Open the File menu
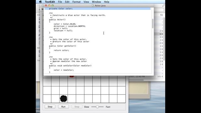The width and height of the screenshot is (201, 113). [x=60, y=2]
